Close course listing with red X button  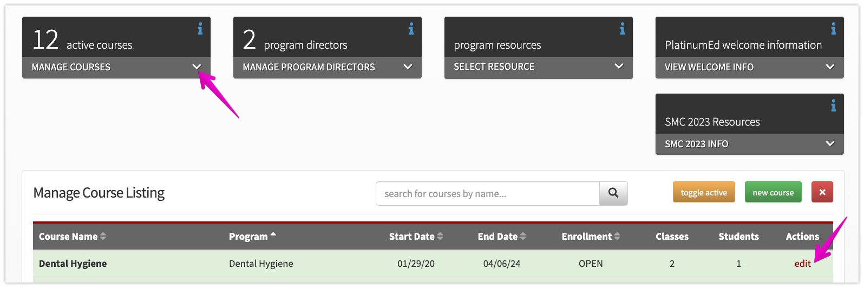822,192
